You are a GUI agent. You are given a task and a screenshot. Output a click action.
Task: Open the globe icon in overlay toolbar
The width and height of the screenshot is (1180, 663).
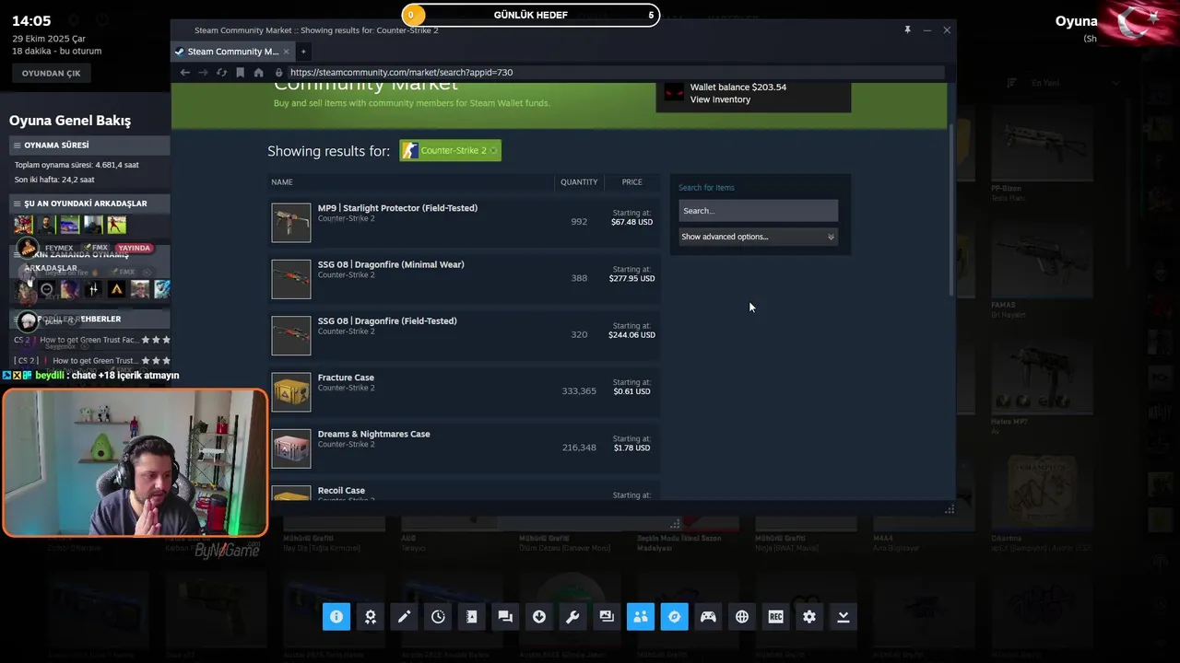pyautogui.click(x=742, y=617)
